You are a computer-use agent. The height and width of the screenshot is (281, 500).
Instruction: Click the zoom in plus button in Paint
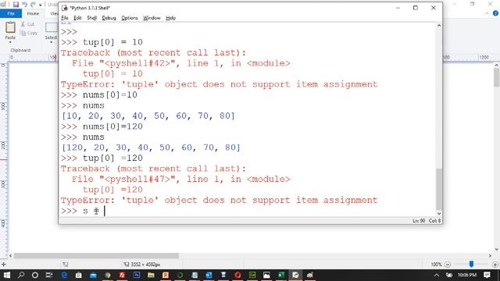495,265
